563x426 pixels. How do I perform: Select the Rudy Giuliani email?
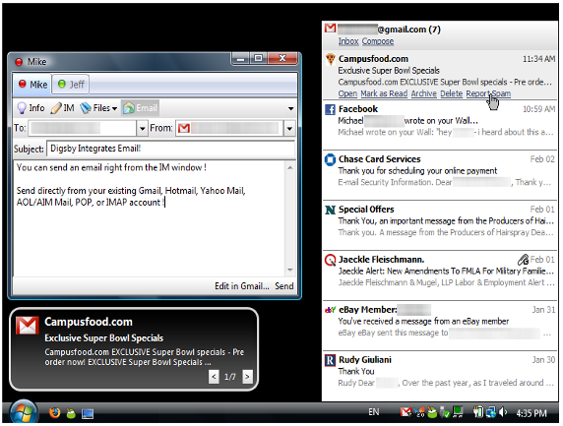click(x=440, y=376)
